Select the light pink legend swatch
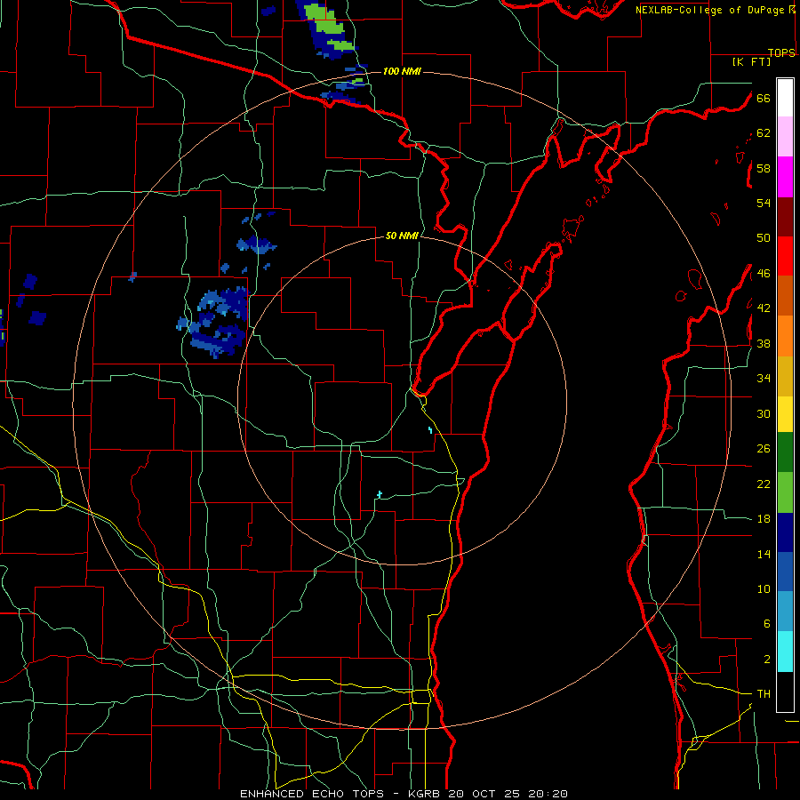 [x=785, y=136]
